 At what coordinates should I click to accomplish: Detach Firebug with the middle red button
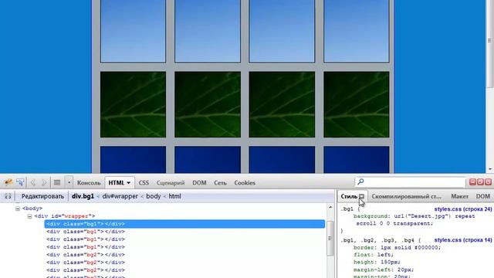click(480, 182)
